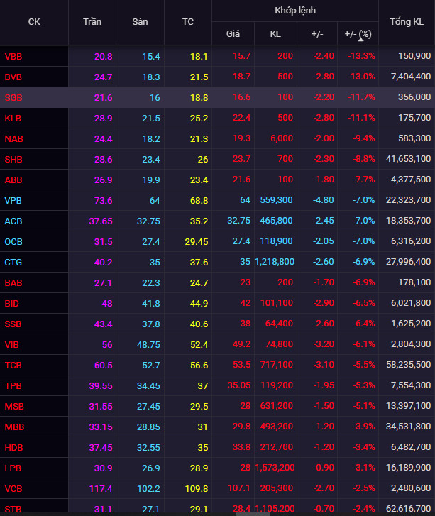The image size is (435, 516).
Task: Click TPB matched price 35.05
Action: [x=239, y=385]
